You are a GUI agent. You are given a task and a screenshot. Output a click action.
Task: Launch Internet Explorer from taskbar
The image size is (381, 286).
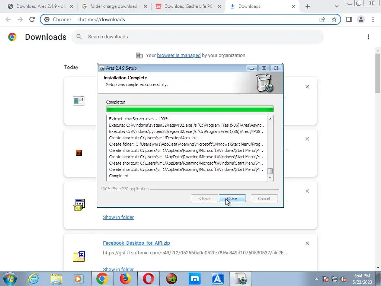(33, 279)
